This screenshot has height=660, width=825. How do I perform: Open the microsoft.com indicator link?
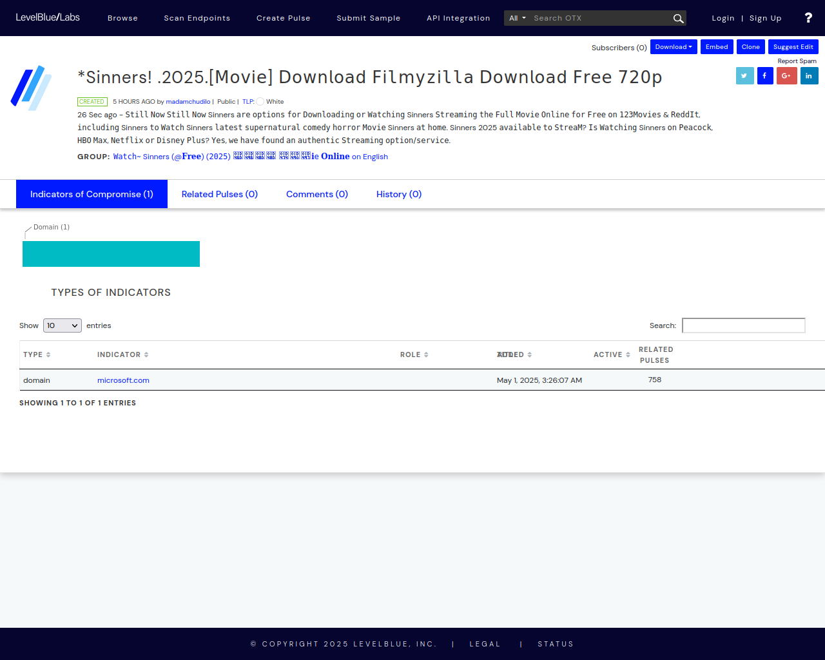(x=123, y=380)
